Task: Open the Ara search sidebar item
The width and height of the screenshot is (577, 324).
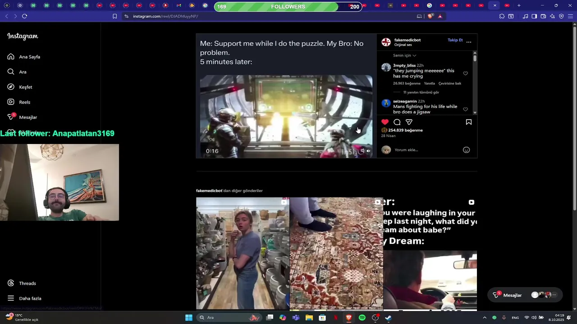Action: tap(17, 72)
